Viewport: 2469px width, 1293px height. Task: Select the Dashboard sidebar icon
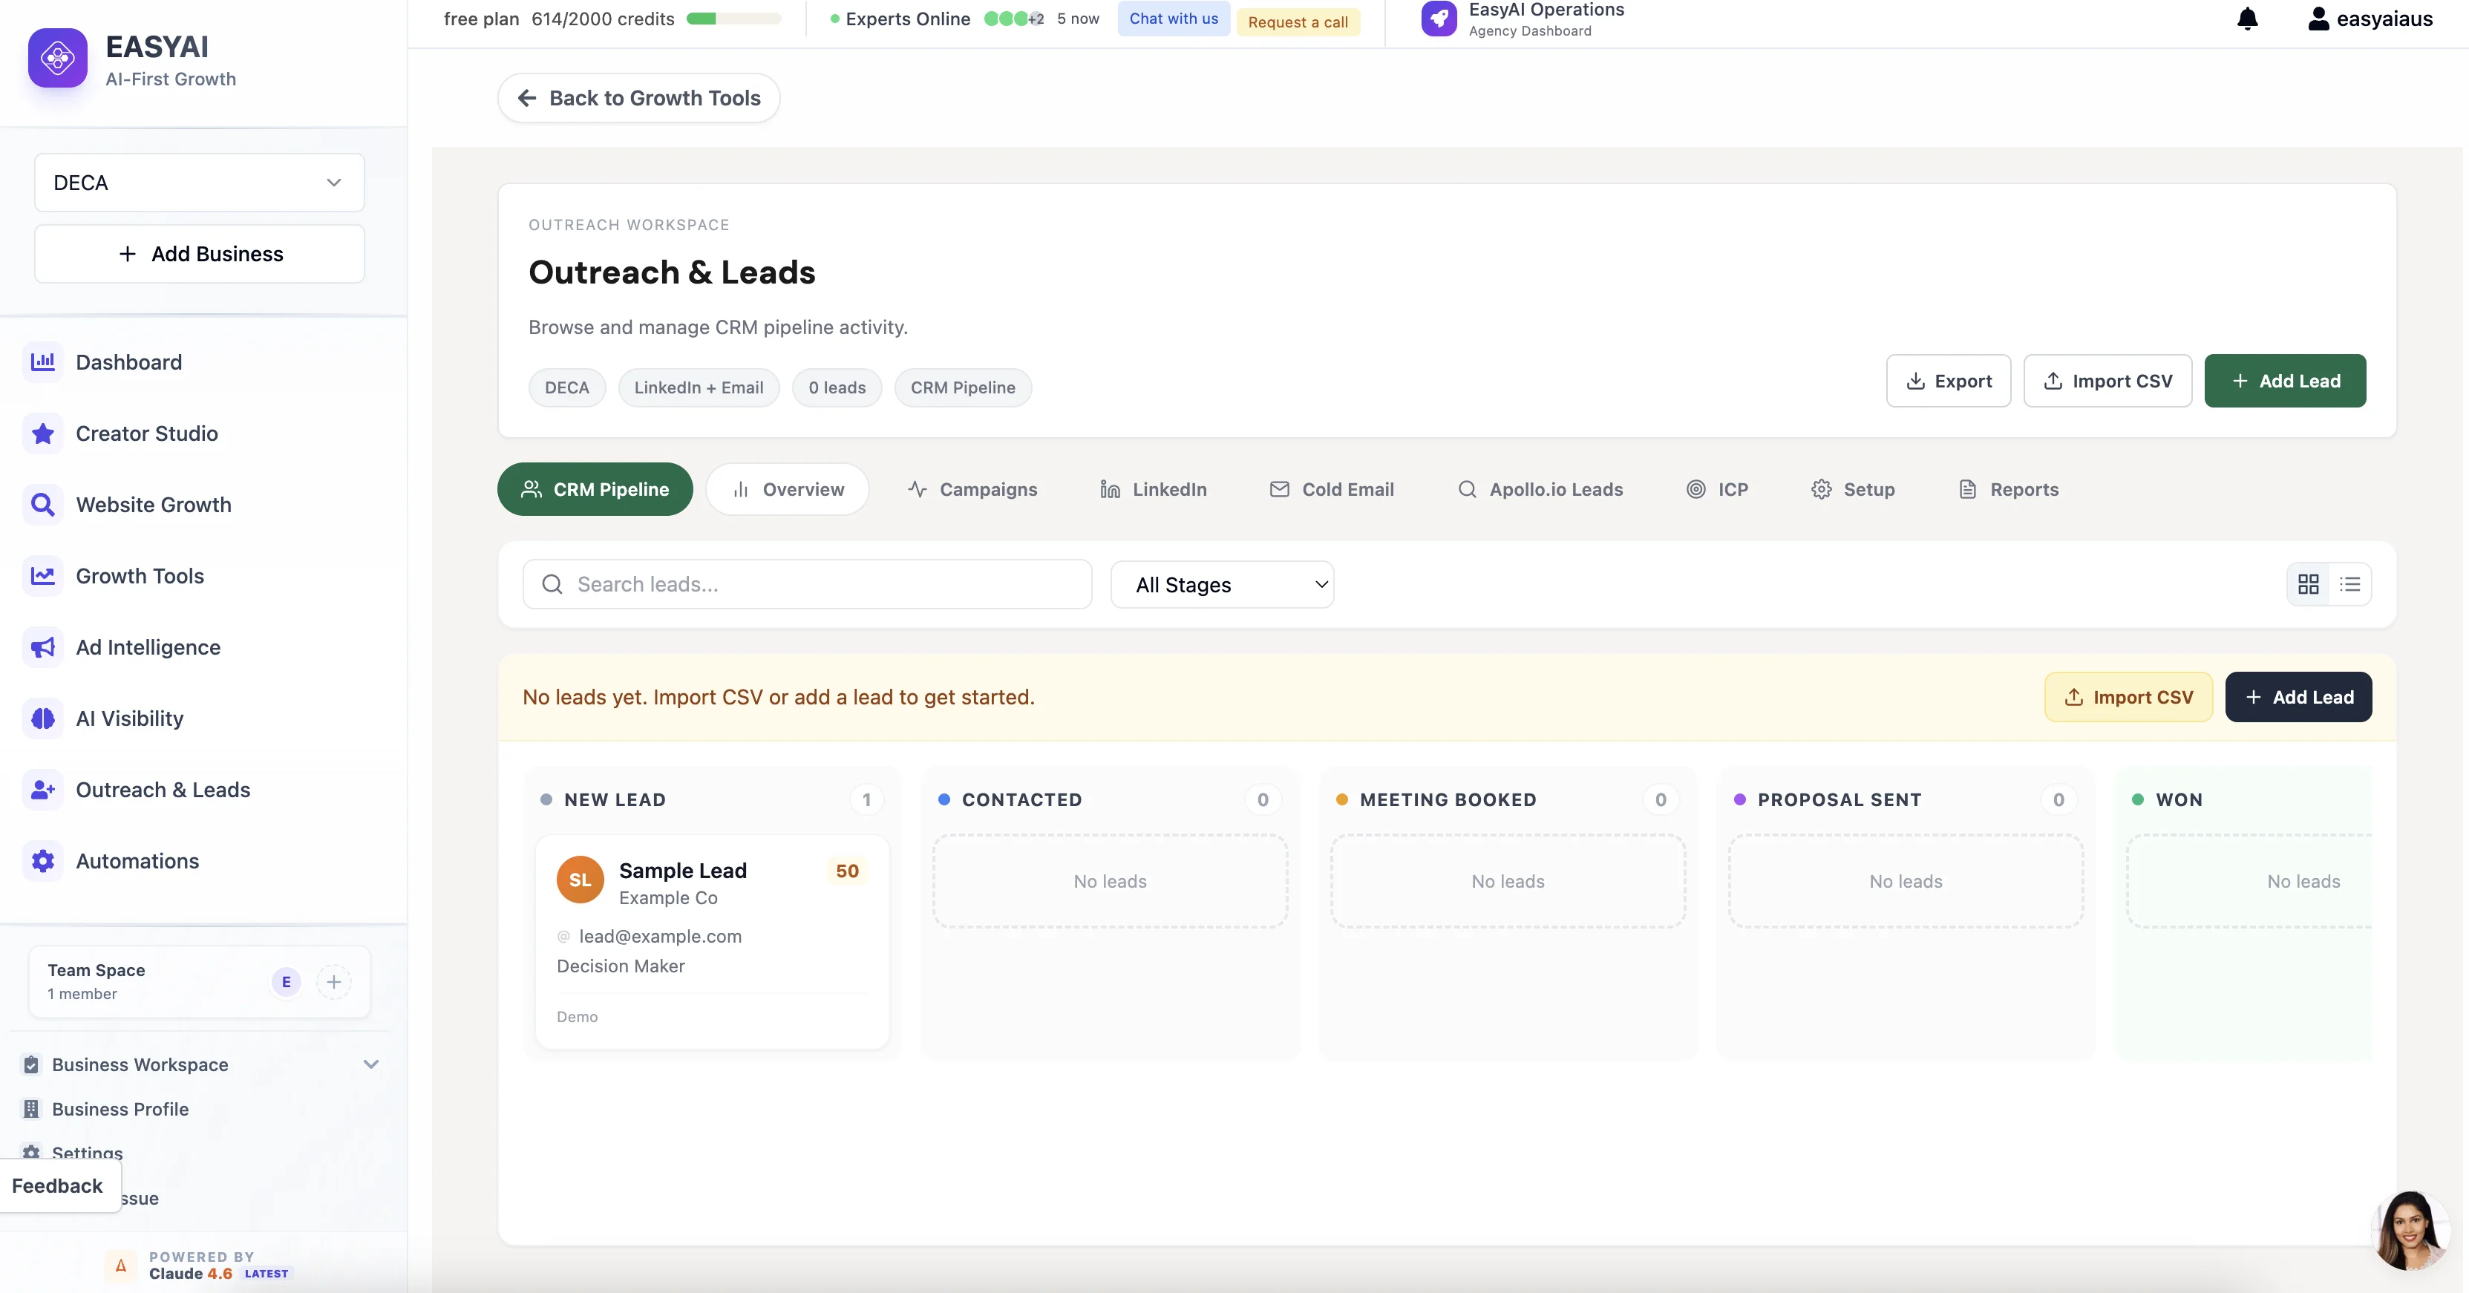[42, 361]
